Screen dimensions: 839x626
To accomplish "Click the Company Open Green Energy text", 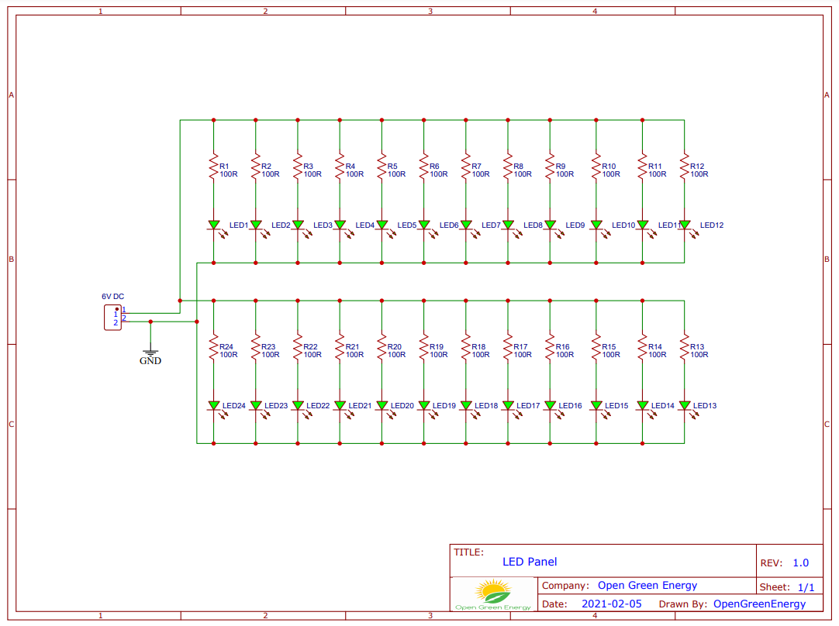I will [647, 585].
